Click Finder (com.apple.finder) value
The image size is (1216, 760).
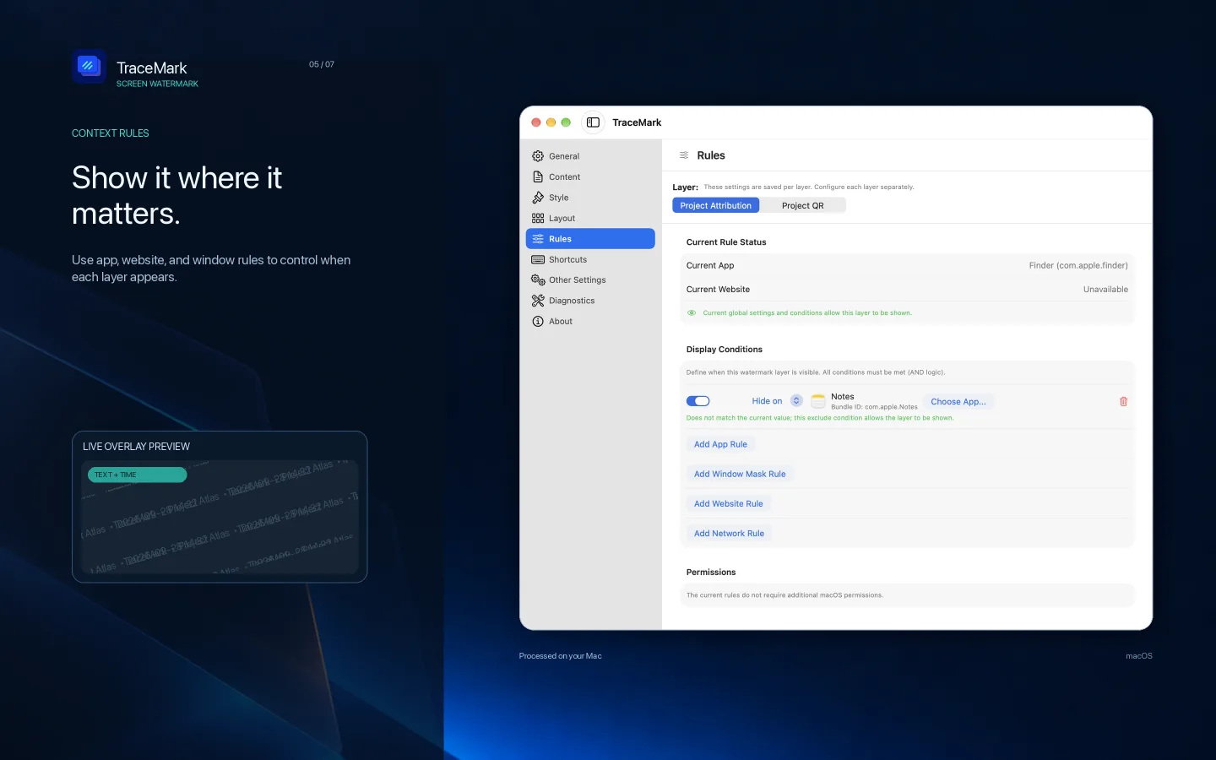pyautogui.click(x=1078, y=265)
